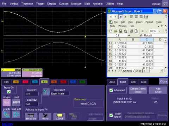Open the yellow F1 trace tab

click(x=16, y=82)
